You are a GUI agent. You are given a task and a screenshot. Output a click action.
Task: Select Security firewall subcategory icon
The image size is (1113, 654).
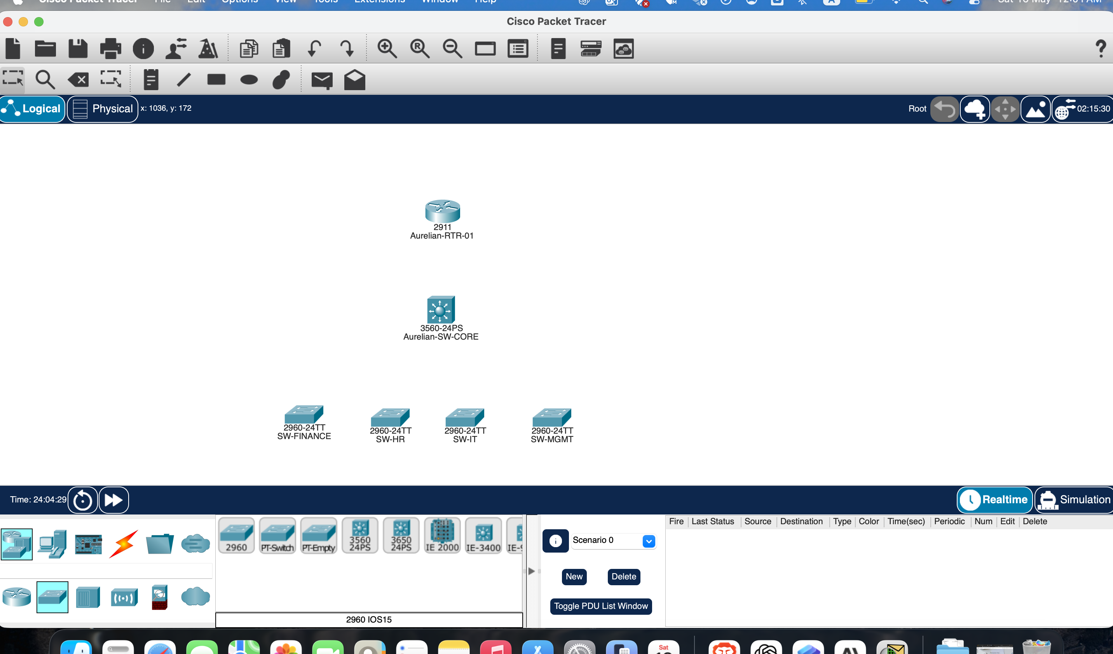[159, 597]
